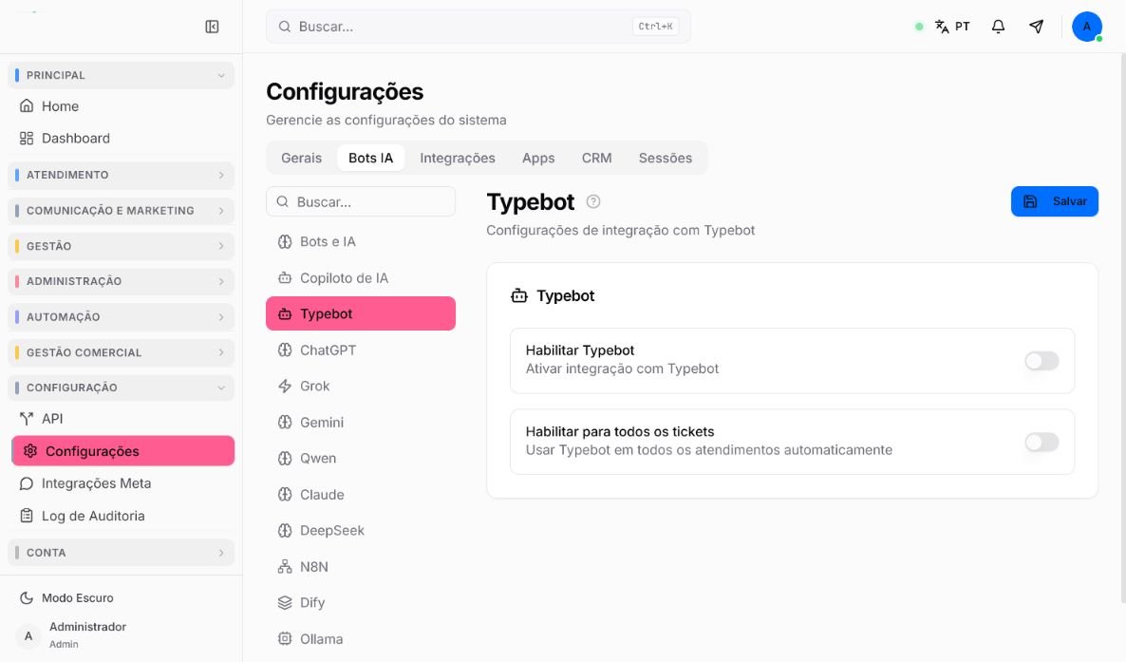The image size is (1126, 662).
Task: Expand the CONTA section
Action: (121, 553)
